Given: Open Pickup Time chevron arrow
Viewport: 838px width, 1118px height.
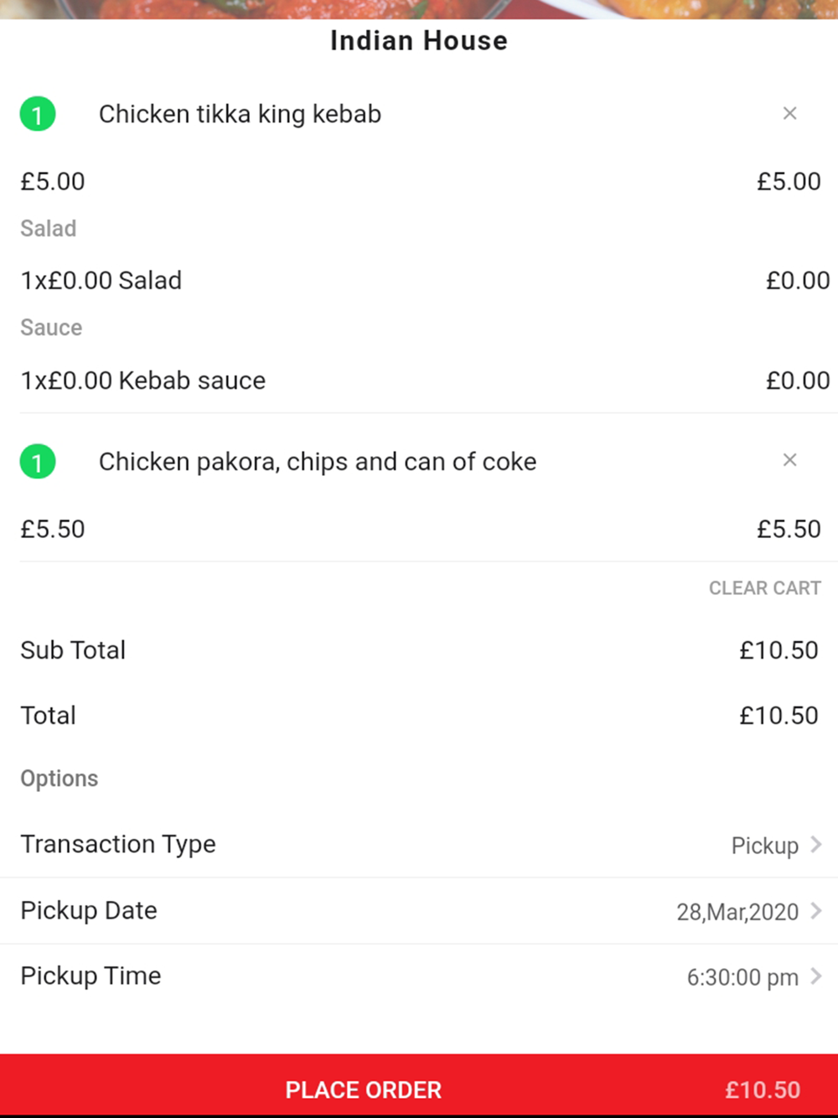Looking at the screenshot, I should 816,976.
